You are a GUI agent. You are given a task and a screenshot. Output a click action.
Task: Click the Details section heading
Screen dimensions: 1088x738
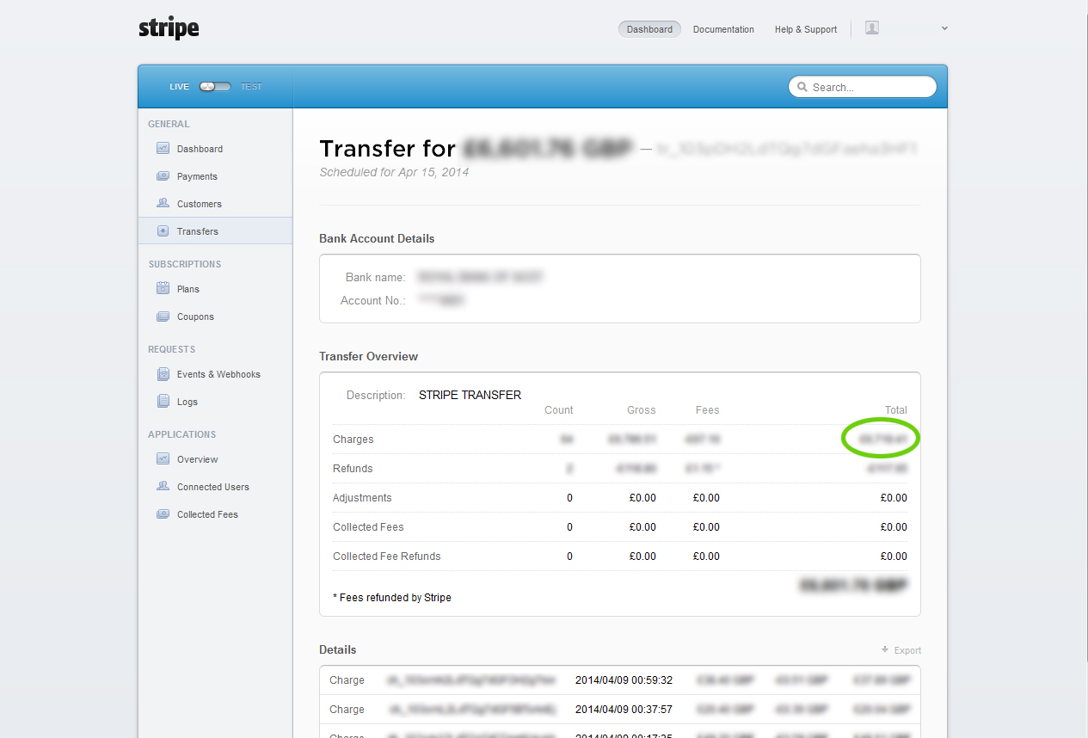point(338,650)
